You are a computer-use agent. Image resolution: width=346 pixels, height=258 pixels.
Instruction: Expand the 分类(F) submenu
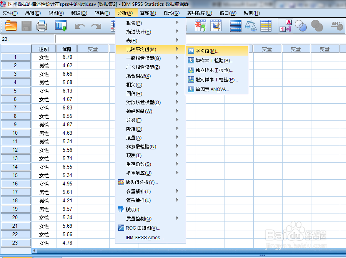tap(150, 120)
